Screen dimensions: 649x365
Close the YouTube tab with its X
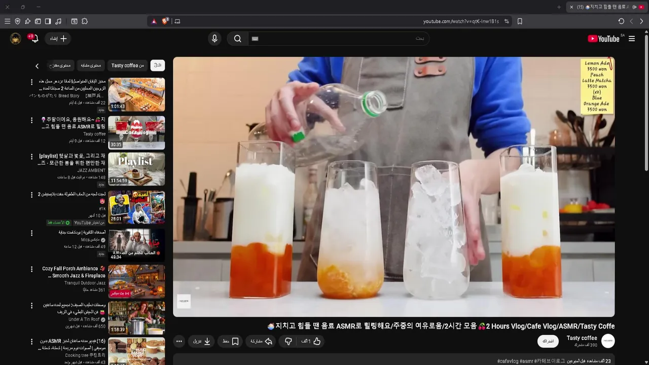pos(571,7)
